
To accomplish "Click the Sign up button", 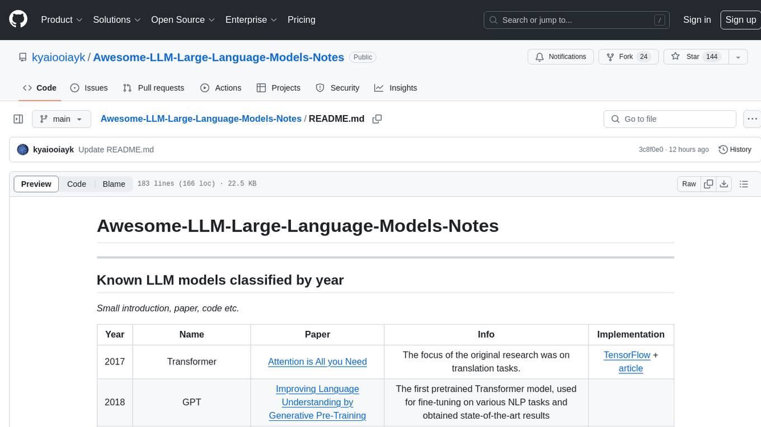I will point(740,20).
